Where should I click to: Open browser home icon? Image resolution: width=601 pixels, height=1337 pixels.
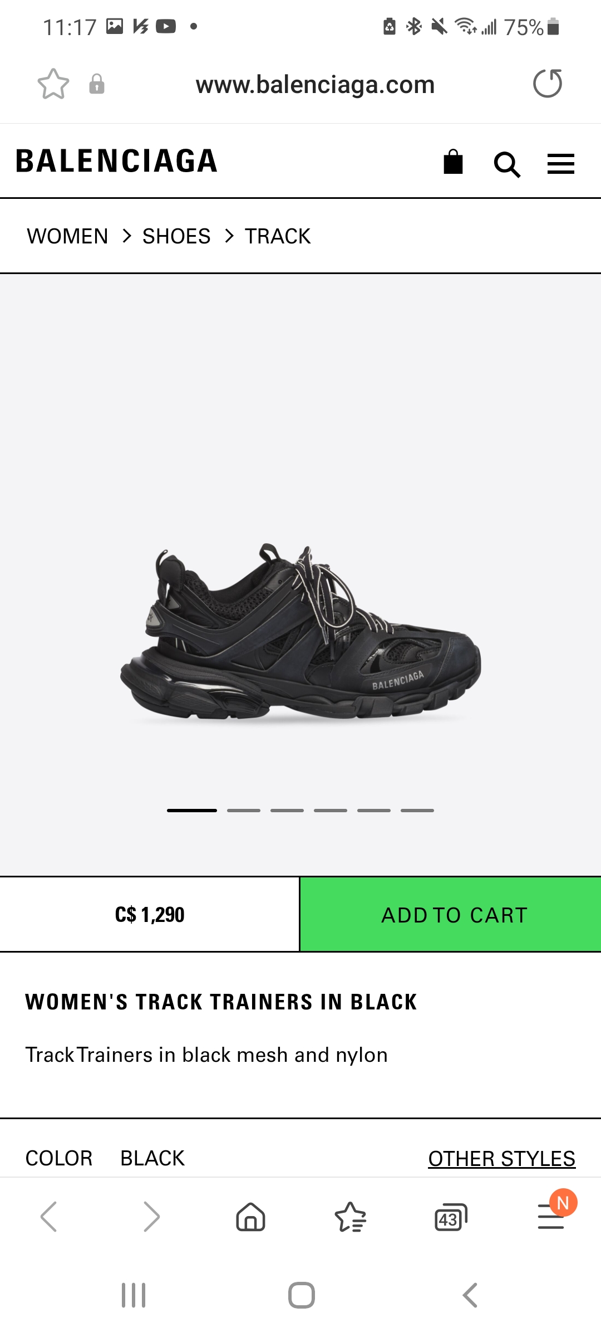pos(250,1216)
